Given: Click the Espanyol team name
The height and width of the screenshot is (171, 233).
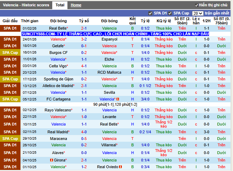Looking at the screenshot, I should pos(109,39).
